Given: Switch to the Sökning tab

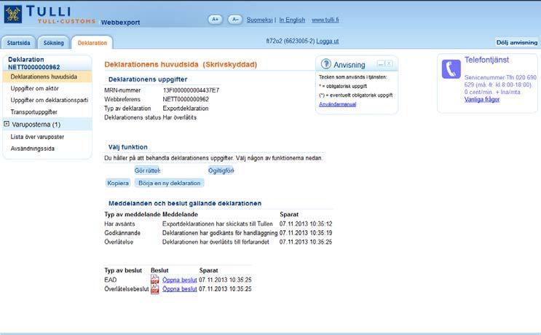Looking at the screenshot, I should click(53, 43).
